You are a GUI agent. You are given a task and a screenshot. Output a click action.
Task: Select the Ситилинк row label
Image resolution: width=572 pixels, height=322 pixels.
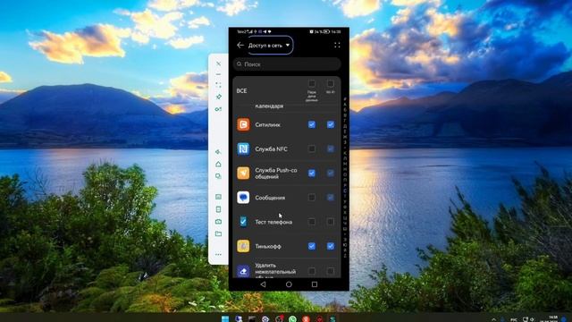(x=268, y=125)
